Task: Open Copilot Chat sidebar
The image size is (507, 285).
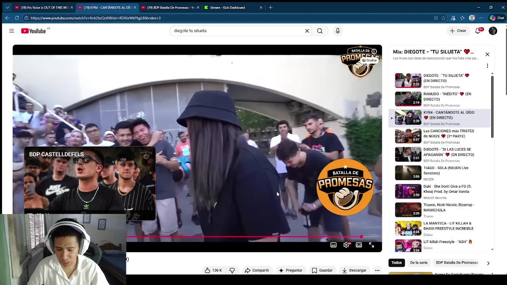Action: [497, 18]
